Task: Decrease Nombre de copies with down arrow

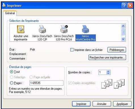Action: (108, 73)
